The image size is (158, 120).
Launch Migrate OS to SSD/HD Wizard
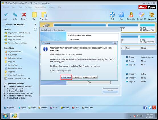click(19, 33)
